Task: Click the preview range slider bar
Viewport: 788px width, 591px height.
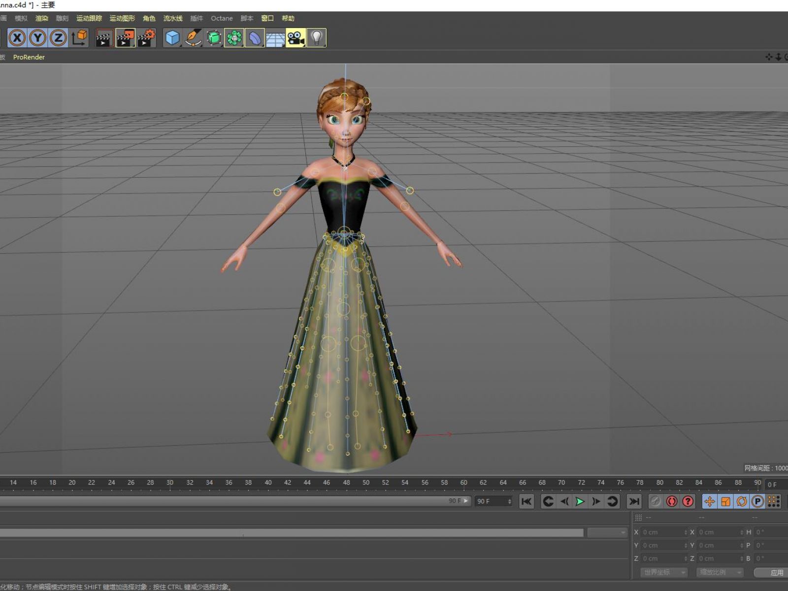Action: click(x=234, y=501)
